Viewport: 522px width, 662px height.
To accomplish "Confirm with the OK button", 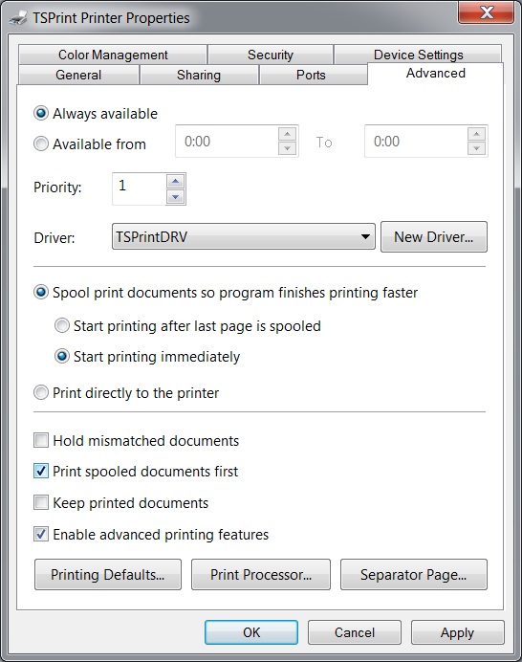I will click(251, 632).
